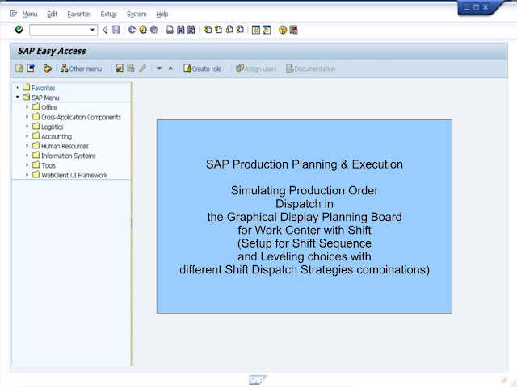Click the green Back icon
This screenshot has width=517, height=387.
click(x=132, y=30)
